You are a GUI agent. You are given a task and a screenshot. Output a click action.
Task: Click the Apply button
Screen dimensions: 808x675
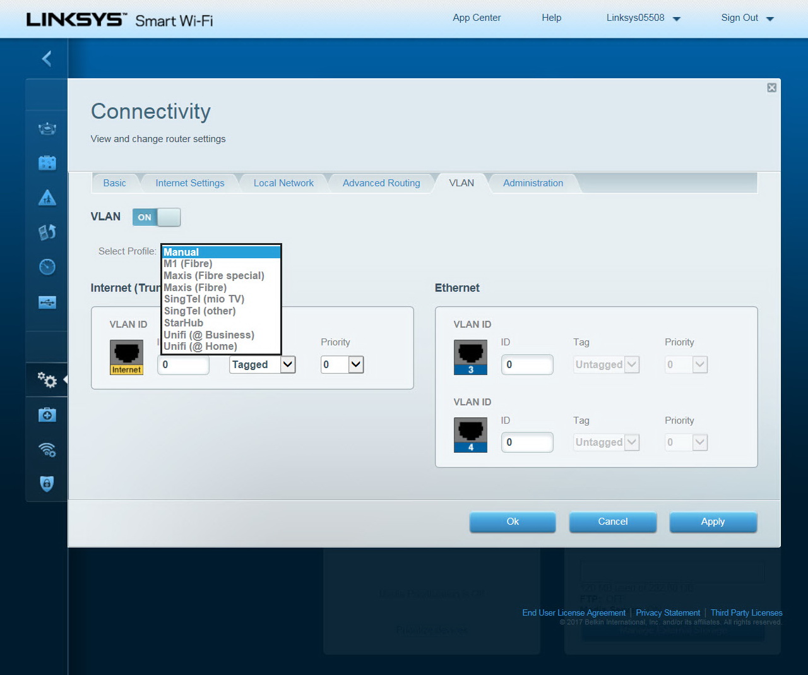713,522
